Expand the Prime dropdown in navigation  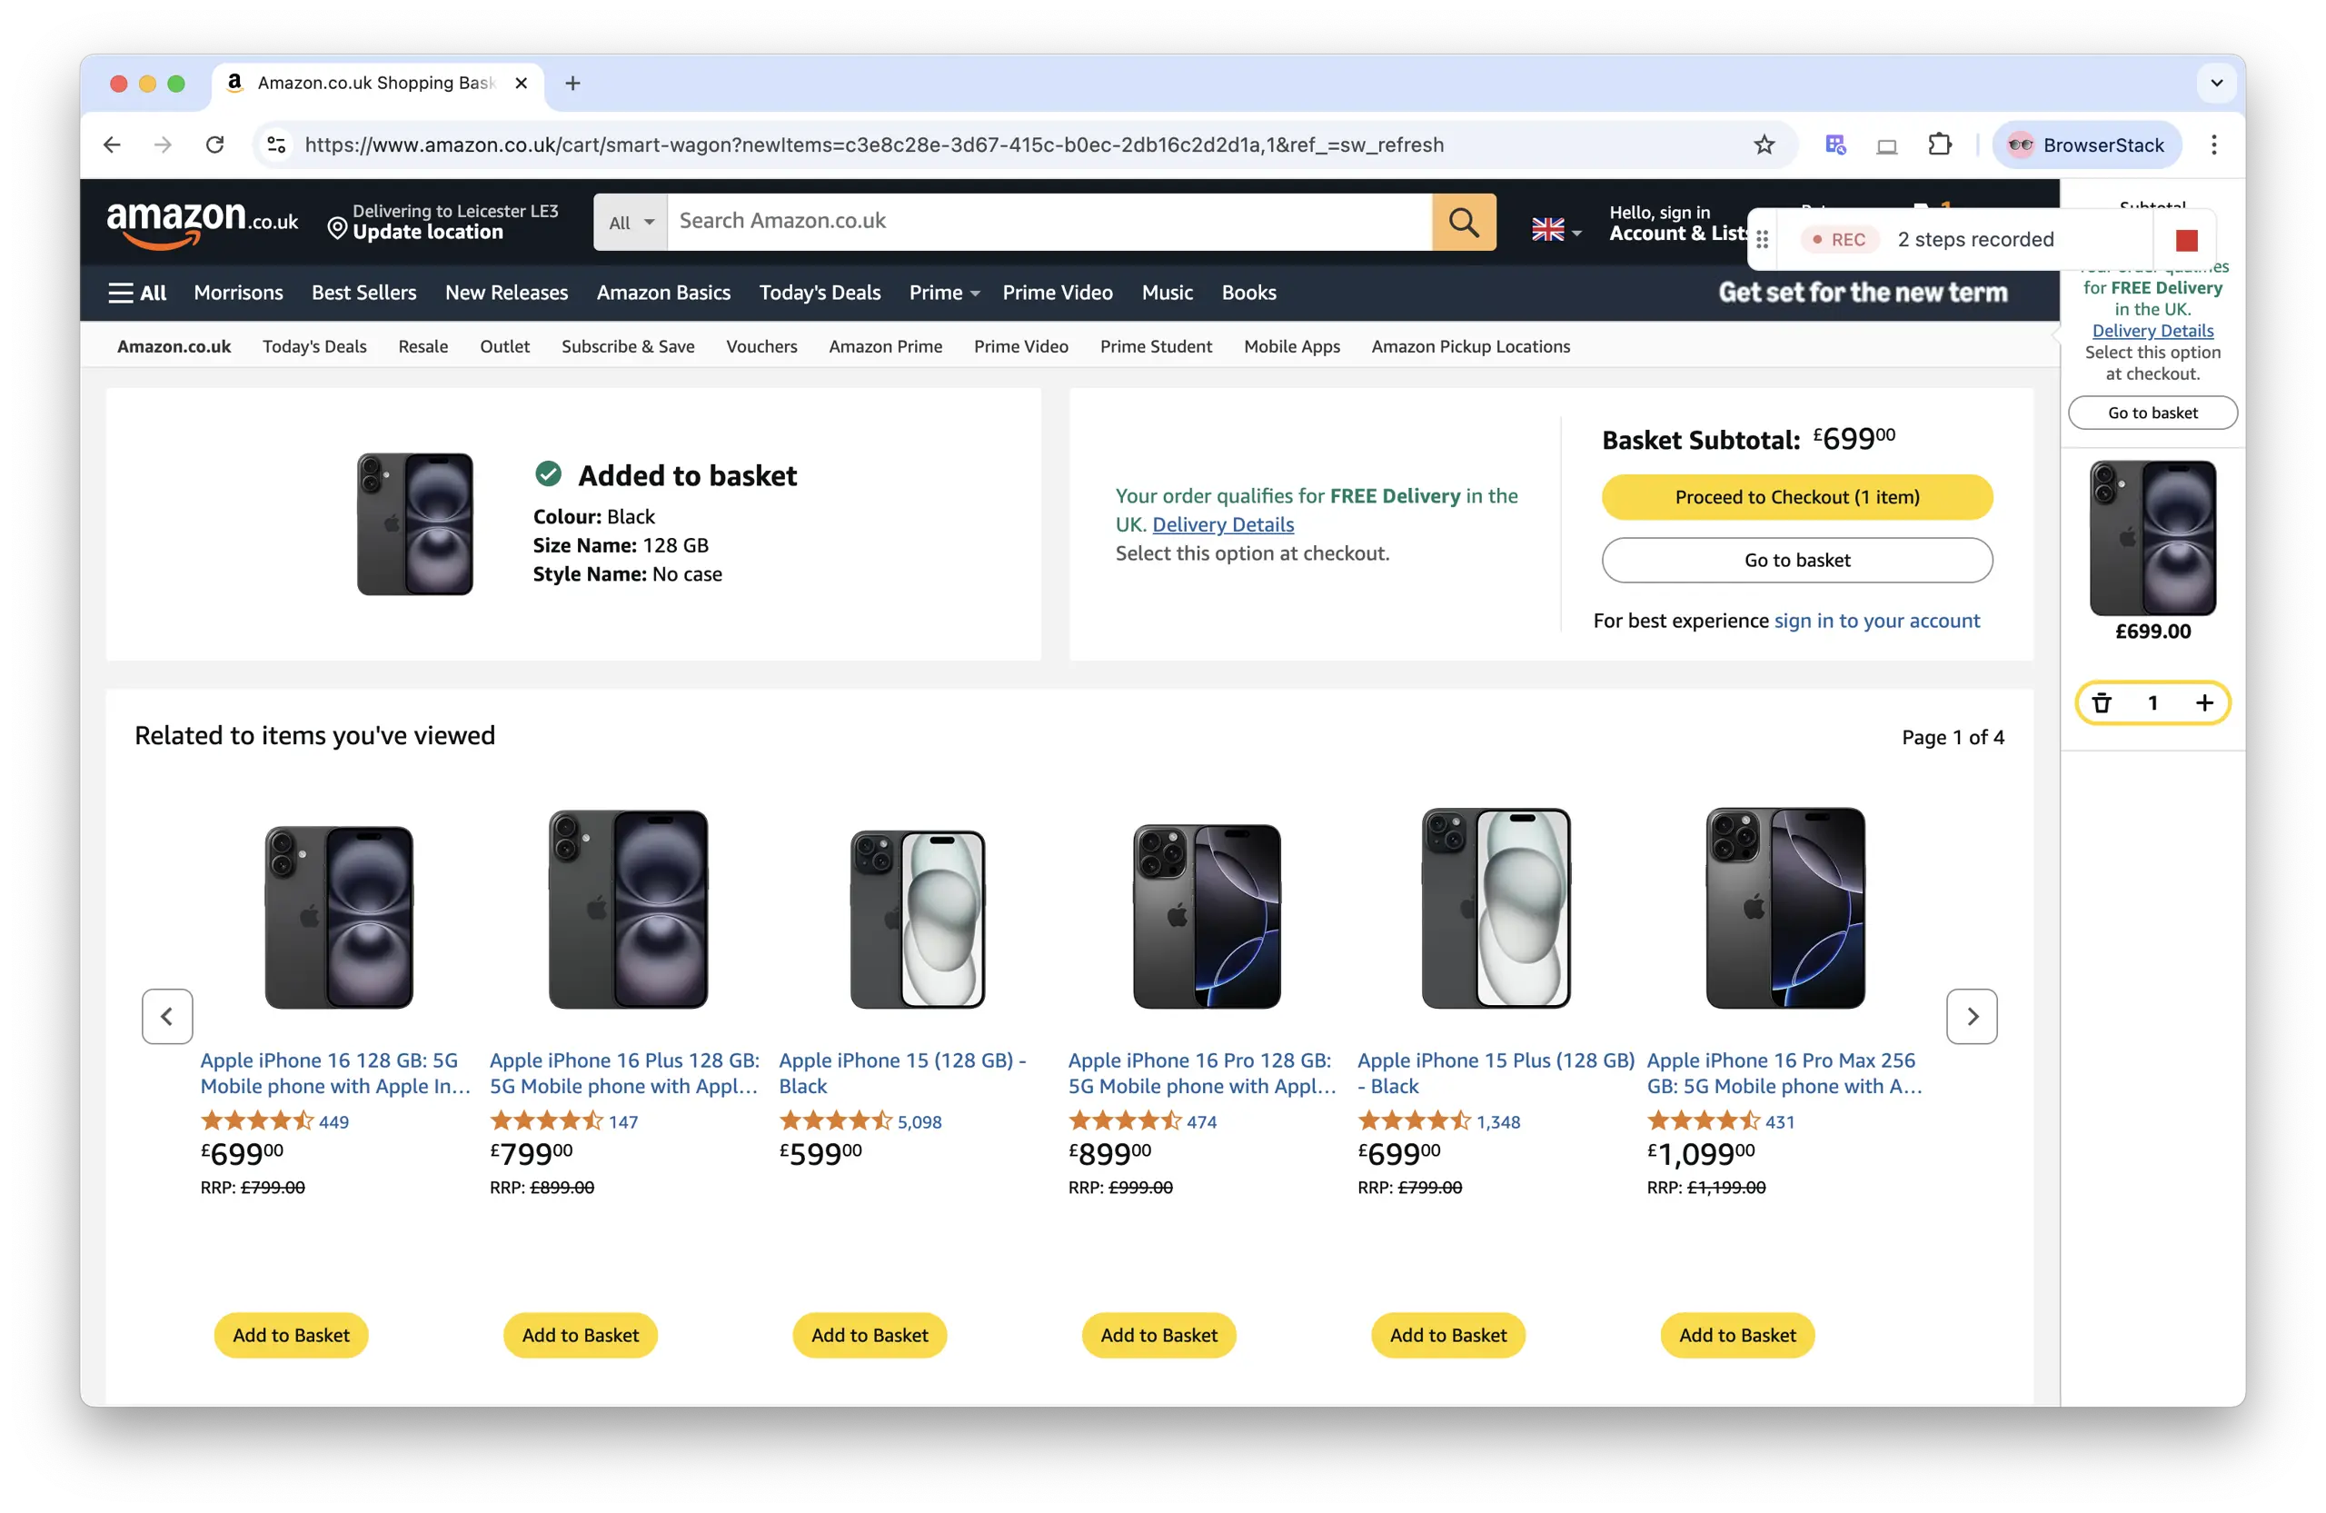click(x=943, y=293)
